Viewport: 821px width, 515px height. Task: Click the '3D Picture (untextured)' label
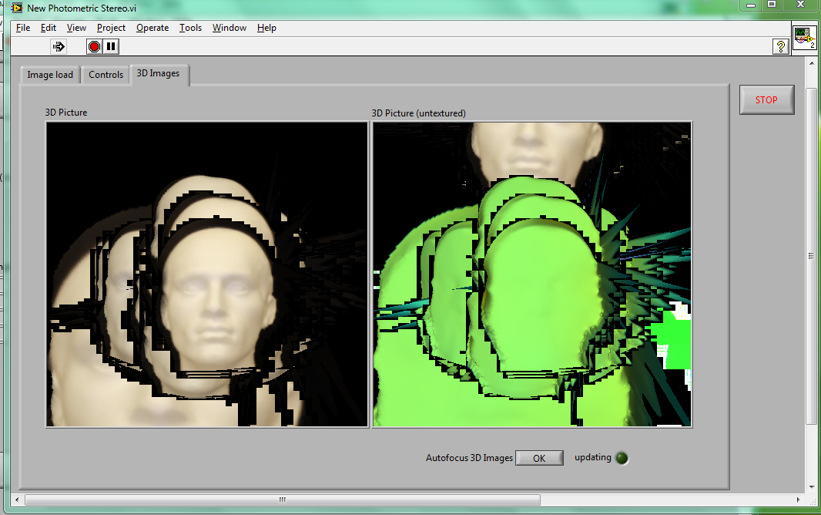(418, 113)
